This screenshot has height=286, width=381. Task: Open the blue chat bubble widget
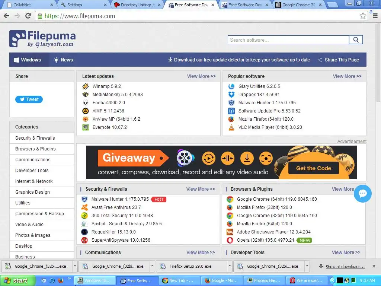362,194
